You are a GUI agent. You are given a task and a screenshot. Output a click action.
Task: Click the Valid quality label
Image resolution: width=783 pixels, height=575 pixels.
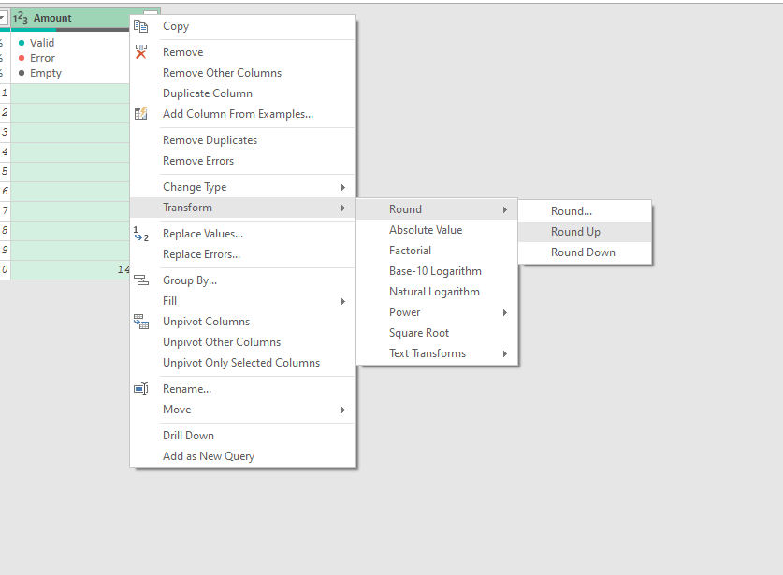tap(42, 43)
